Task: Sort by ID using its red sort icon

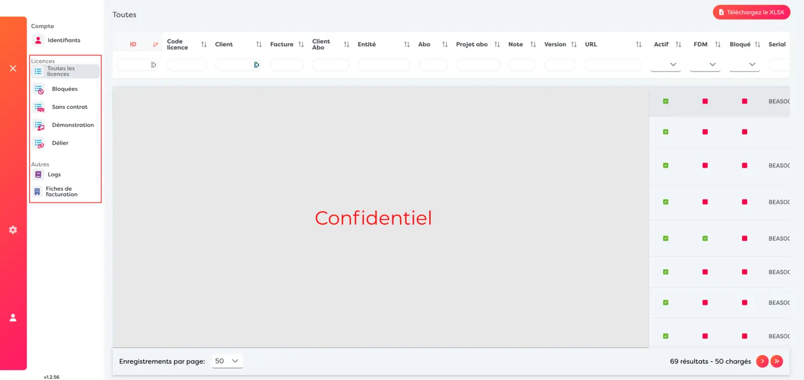Action: pyautogui.click(x=155, y=44)
